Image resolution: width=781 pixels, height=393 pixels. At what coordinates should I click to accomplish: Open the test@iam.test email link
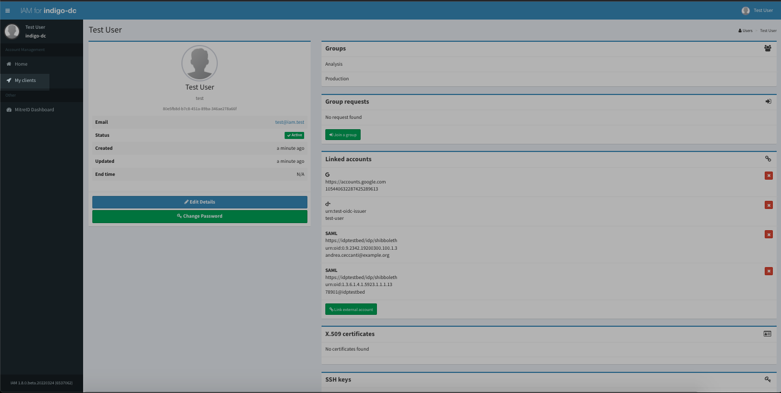(x=289, y=122)
